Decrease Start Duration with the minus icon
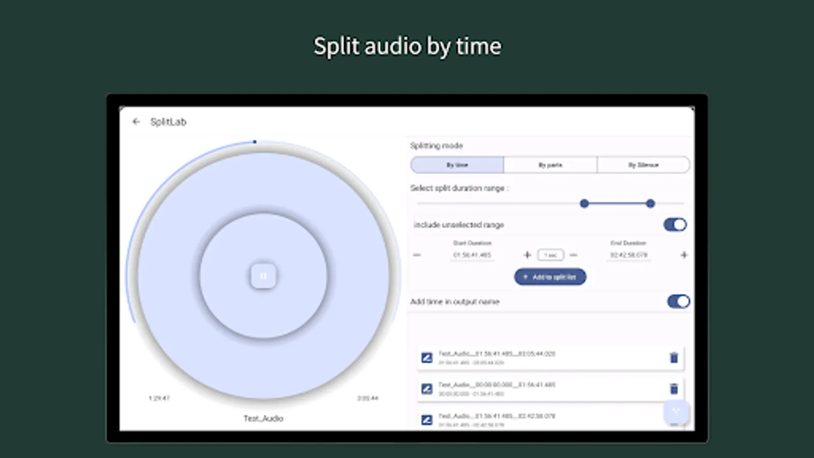The height and width of the screenshot is (458, 814). 417,255
